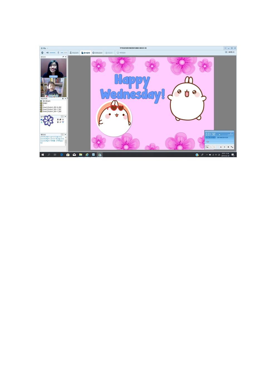Collapse the video panel with its chevron

point(66,57)
